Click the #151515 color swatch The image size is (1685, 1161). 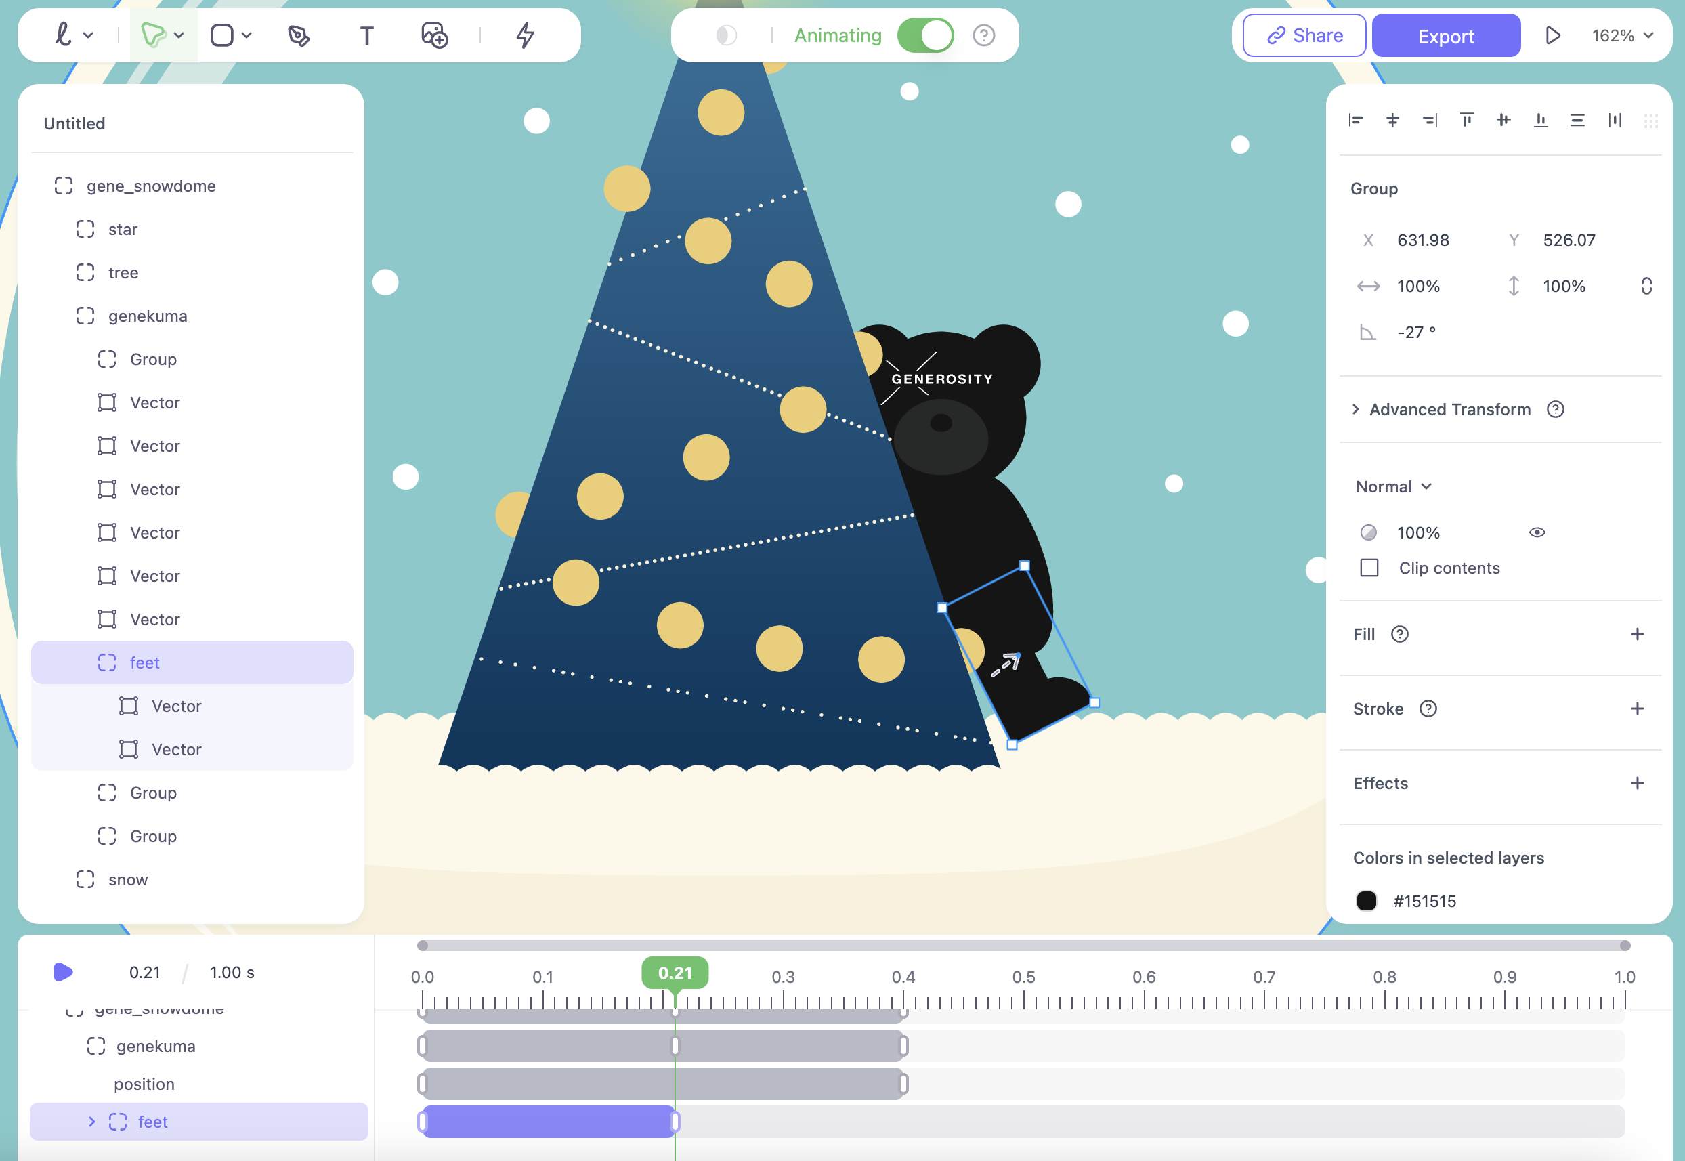pyautogui.click(x=1367, y=901)
